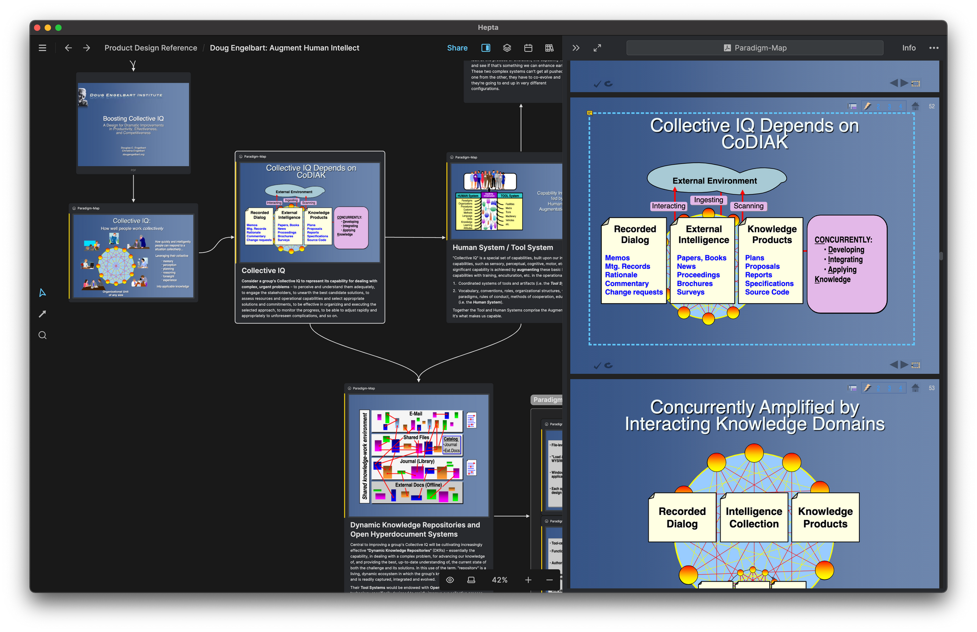This screenshot has width=977, height=632.
Task: Go to Product Design Reference breadcrumb
Action: tap(150, 48)
